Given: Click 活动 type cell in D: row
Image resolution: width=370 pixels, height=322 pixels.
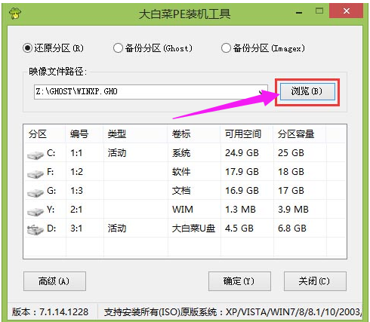Looking at the screenshot, I should point(117,228).
